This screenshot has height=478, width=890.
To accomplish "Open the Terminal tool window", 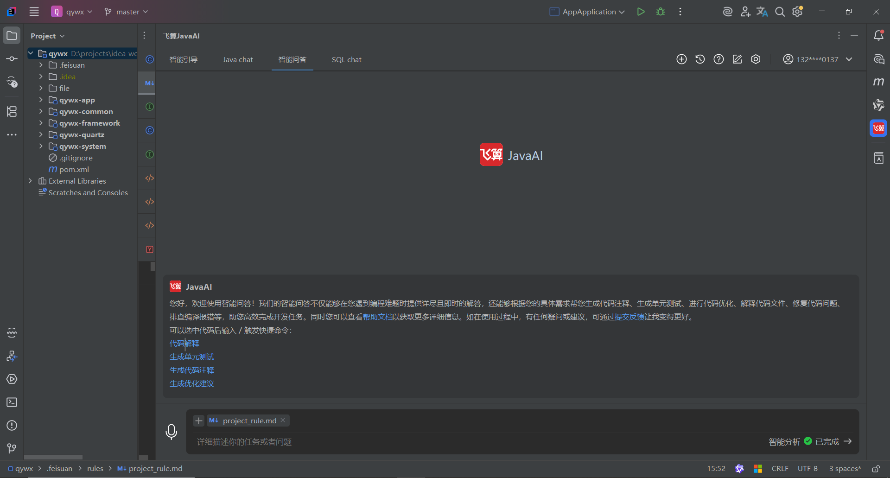I will (12, 402).
